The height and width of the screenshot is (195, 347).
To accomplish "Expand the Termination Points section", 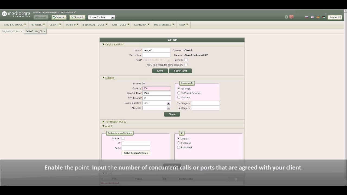I will click(172, 122).
